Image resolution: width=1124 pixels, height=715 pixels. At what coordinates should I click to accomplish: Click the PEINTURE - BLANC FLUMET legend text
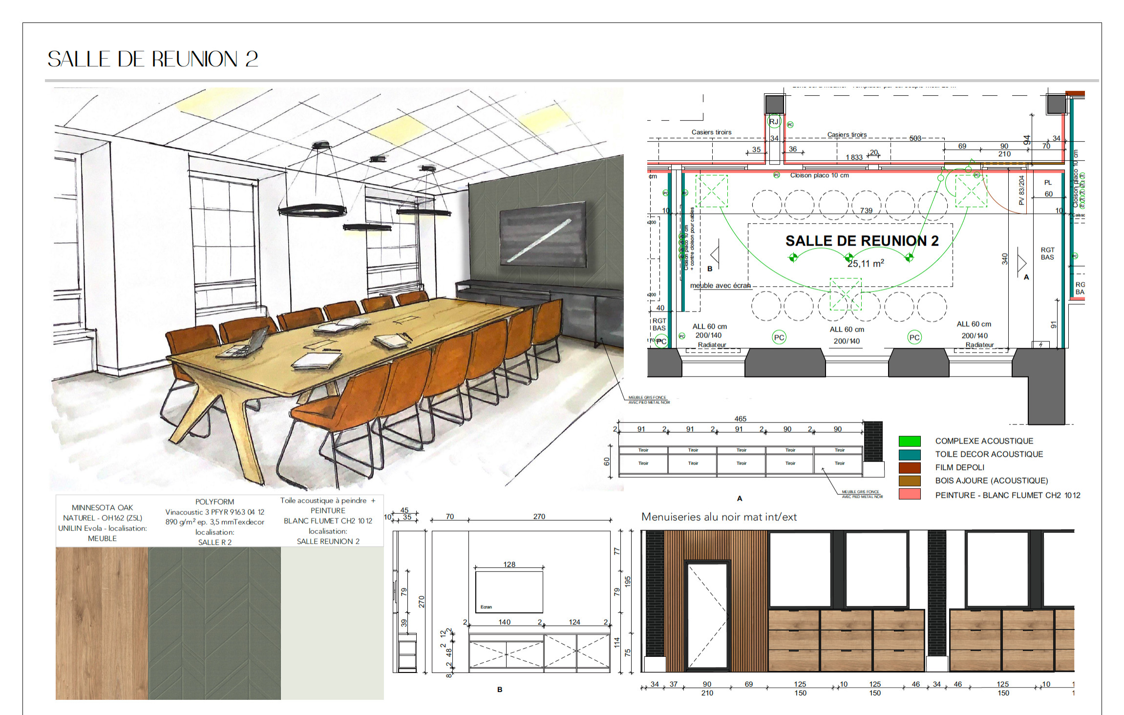coord(1007,495)
